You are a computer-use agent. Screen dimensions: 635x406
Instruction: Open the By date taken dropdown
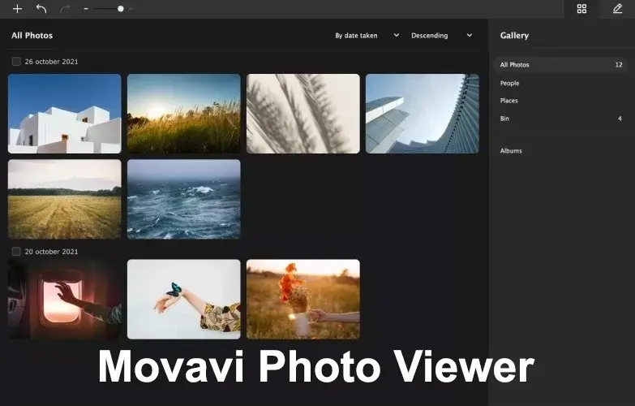pyautogui.click(x=367, y=36)
